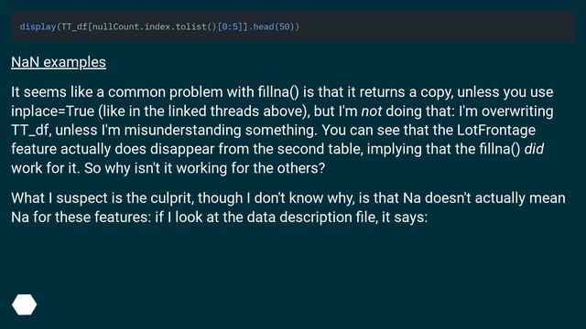
Task: Select the head(50) call in the code
Action: coord(275,27)
